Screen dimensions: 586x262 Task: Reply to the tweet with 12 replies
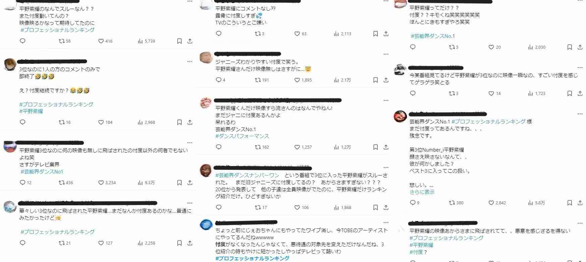pos(22,182)
